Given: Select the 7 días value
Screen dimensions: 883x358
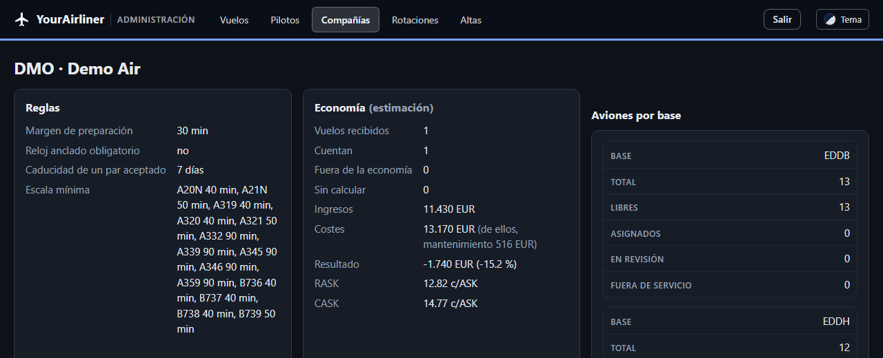Looking at the screenshot, I should (190, 170).
